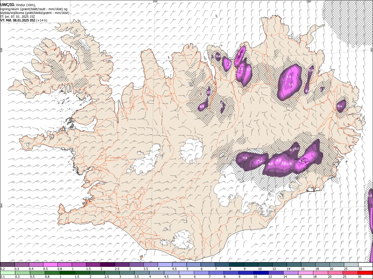Click the 'Vindur (10m)' label in header
373x279 pixels.
pyautogui.click(x=25, y=5)
